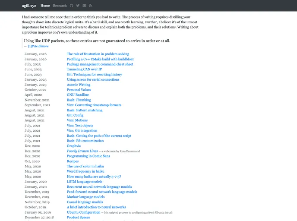Open the Research nav item

pyautogui.click(x=60, y=6)
